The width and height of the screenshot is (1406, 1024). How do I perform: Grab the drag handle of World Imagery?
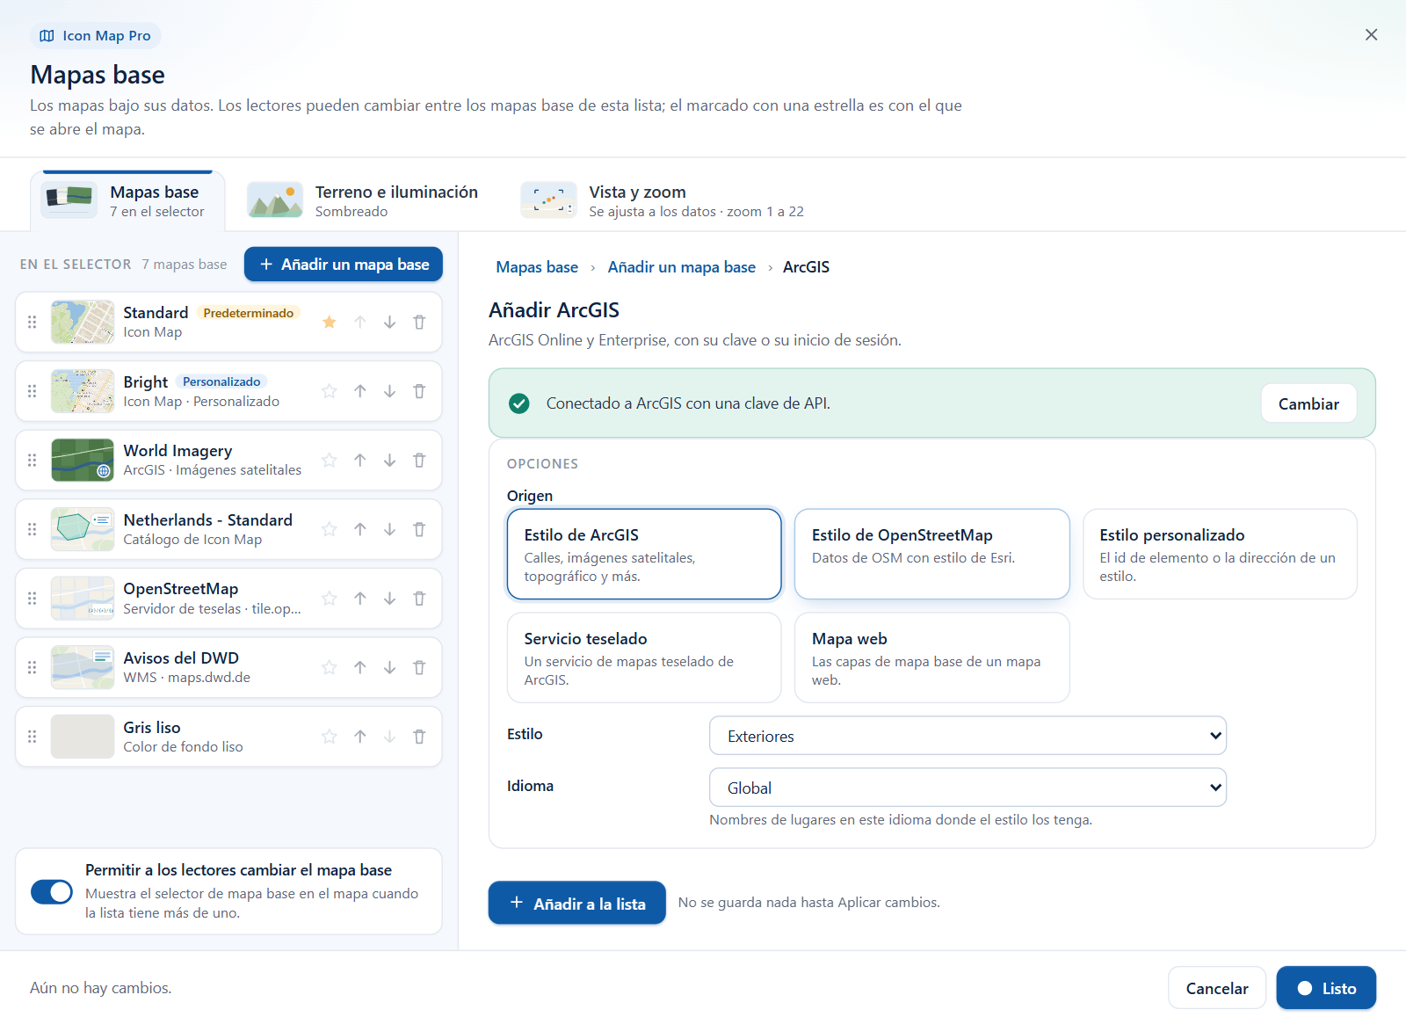coord(33,461)
